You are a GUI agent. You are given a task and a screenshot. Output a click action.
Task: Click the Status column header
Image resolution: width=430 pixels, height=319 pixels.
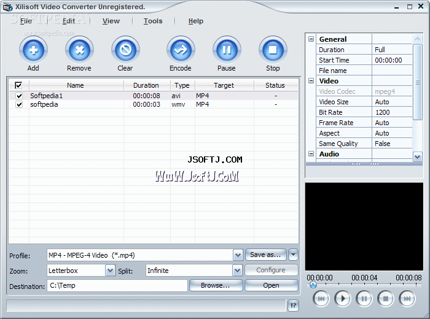276,85
